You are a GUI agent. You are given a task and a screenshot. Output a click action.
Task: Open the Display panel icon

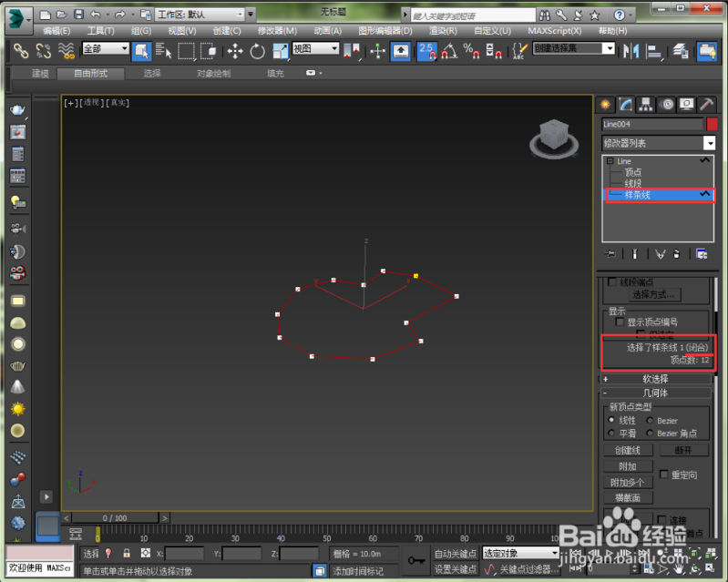point(687,105)
